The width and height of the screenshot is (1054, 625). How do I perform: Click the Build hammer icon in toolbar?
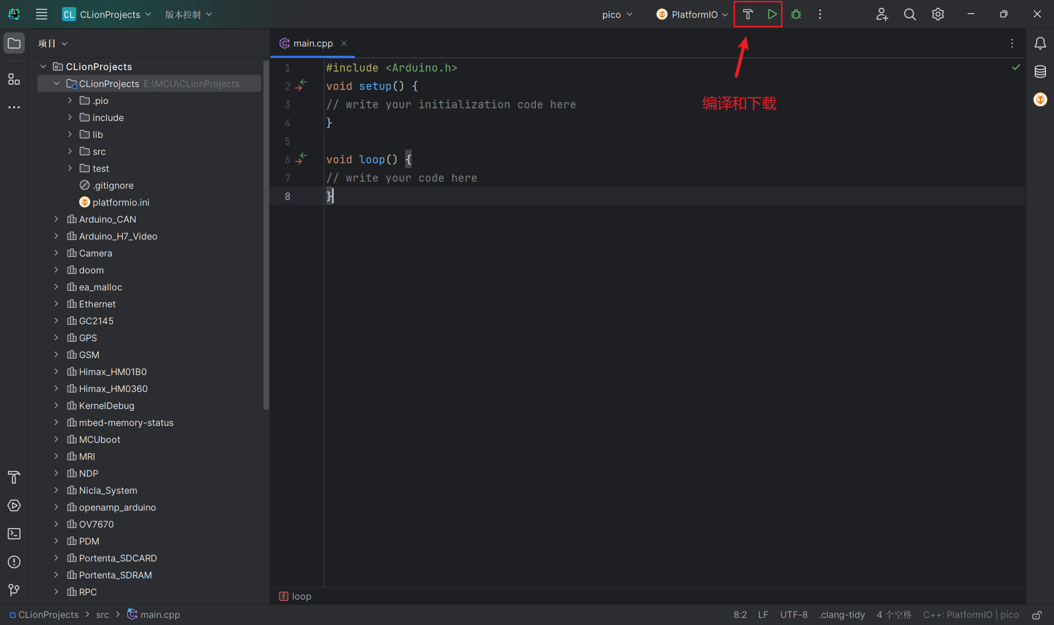(x=748, y=14)
